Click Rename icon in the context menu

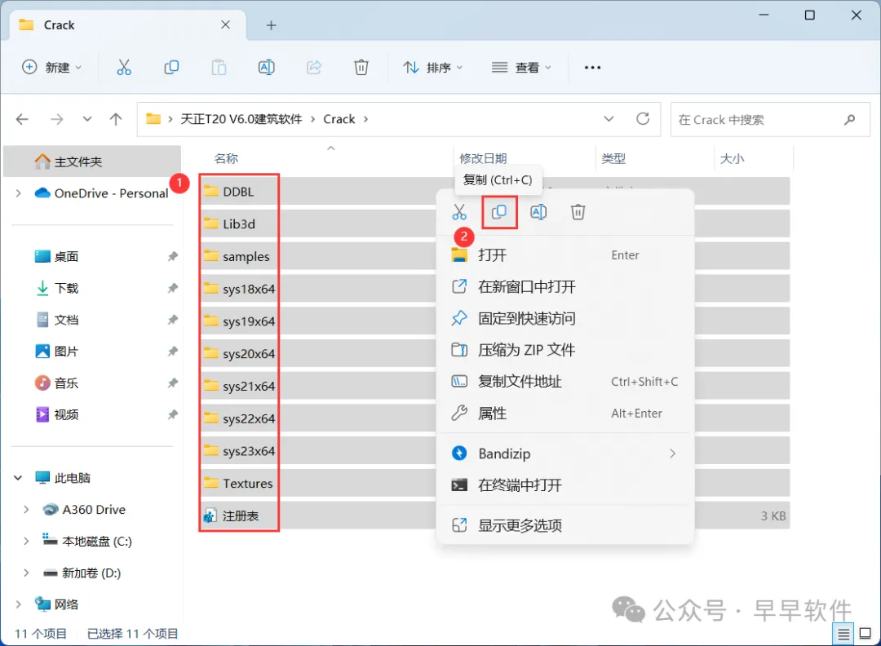[538, 212]
